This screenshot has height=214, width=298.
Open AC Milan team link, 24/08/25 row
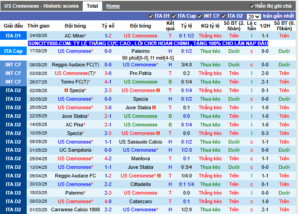tap(74, 36)
